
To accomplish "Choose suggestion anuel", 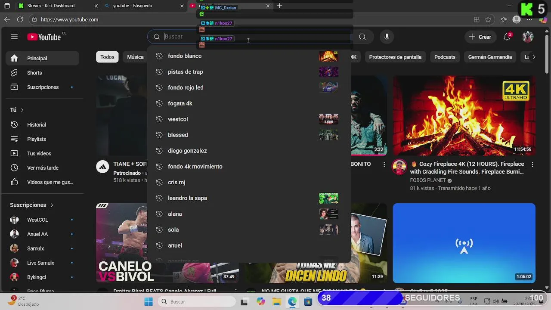I will point(249,245).
